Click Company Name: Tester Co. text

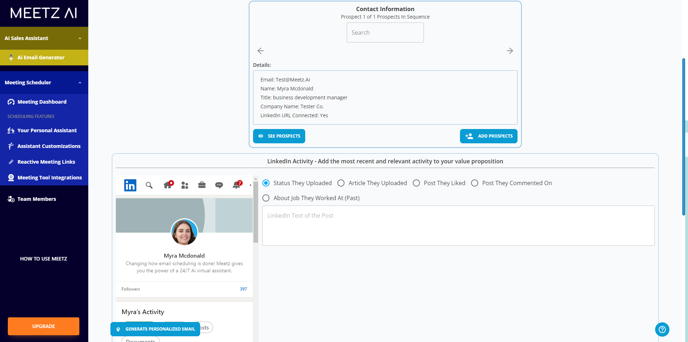pos(292,106)
